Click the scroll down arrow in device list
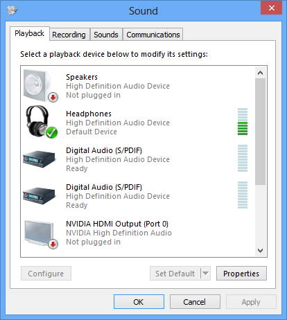 click(x=260, y=251)
